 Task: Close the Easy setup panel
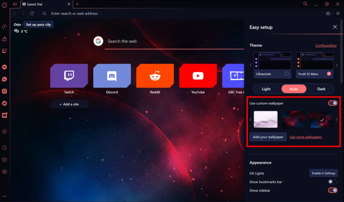[335, 27]
